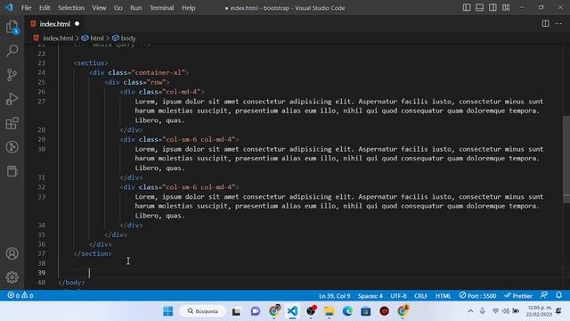This screenshot has width=570, height=321.
Task: Toggle the bottom panel
Action: click(x=479, y=8)
